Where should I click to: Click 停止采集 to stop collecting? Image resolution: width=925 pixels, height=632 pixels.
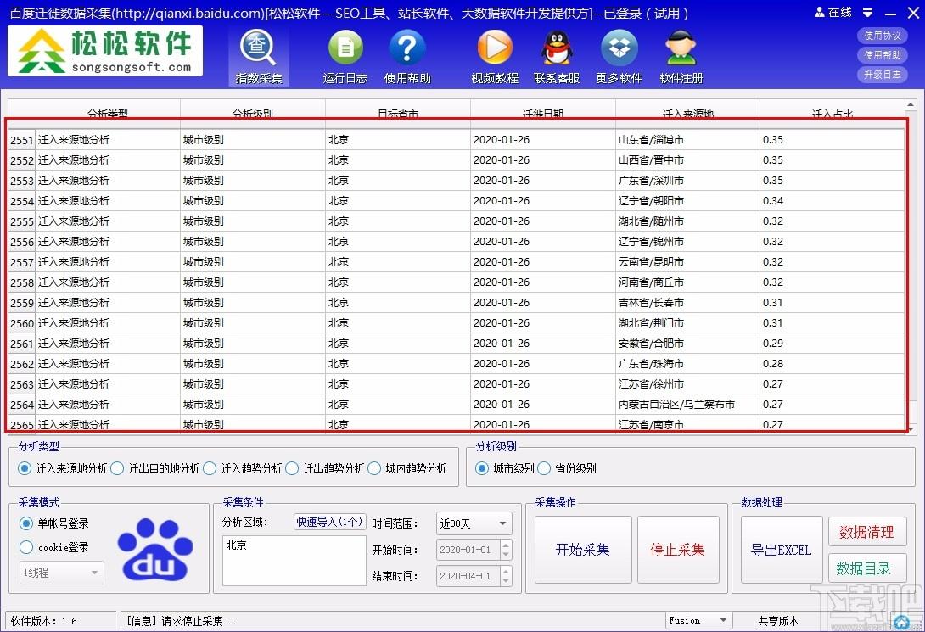pos(678,550)
